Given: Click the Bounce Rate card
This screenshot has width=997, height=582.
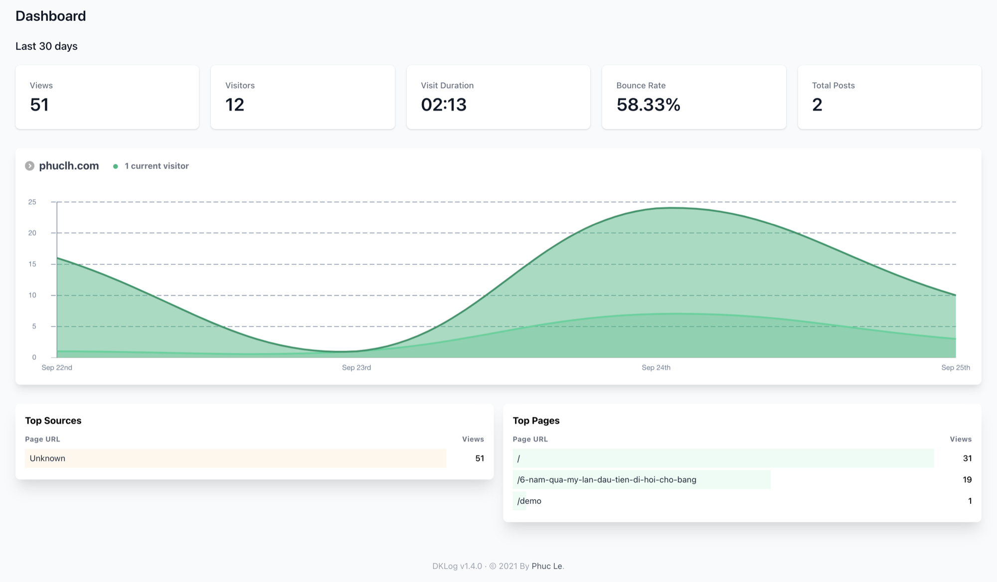Looking at the screenshot, I should [694, 97].
